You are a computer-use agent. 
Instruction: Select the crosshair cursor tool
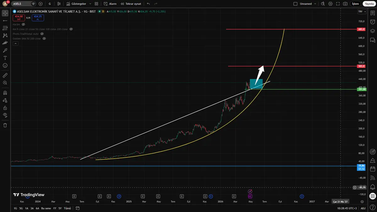(5, 13)
